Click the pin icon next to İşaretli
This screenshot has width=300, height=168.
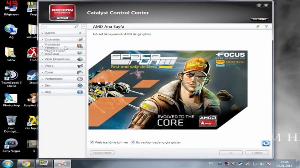point(80,33)
